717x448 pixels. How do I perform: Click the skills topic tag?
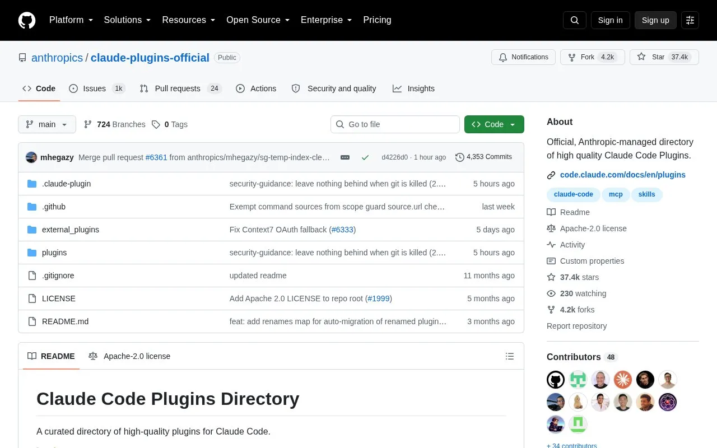(x=647, y=194)
